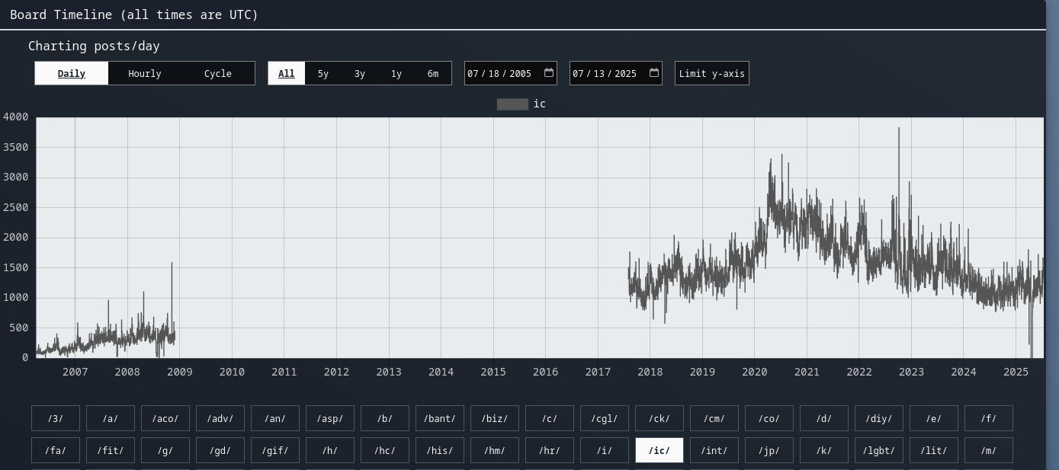Set range to 6m
This screenshot has height=470, width=1059.
pos(433,73)
